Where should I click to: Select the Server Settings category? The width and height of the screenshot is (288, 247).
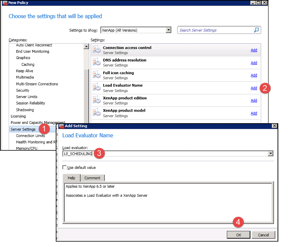(23, 129)
